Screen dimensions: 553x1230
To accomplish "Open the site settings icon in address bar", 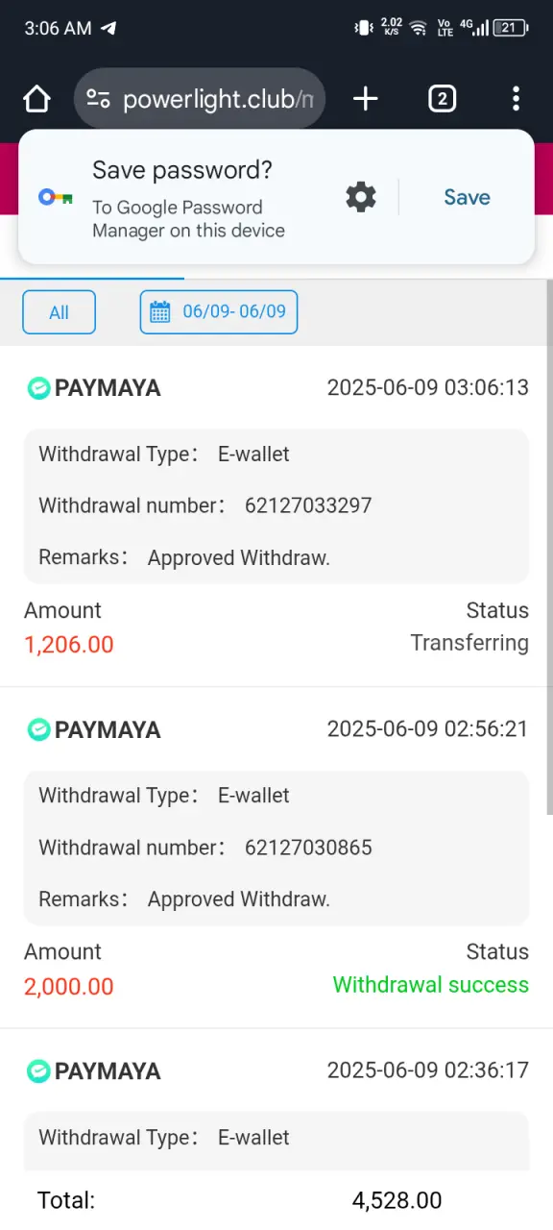I will [x=98, y=99].
